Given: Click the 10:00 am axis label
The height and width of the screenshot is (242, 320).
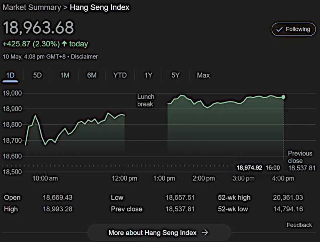Looking at the screenshot, I should [x=45, y=178].
